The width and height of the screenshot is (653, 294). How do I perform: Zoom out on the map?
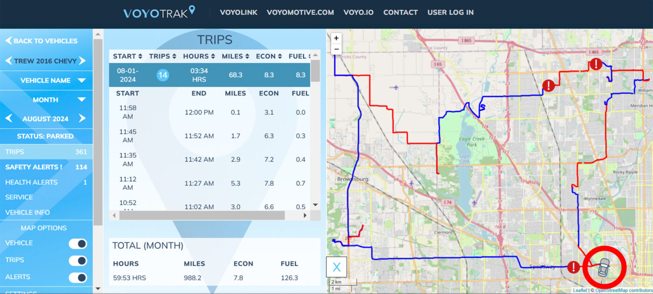(x=336, y=50)
